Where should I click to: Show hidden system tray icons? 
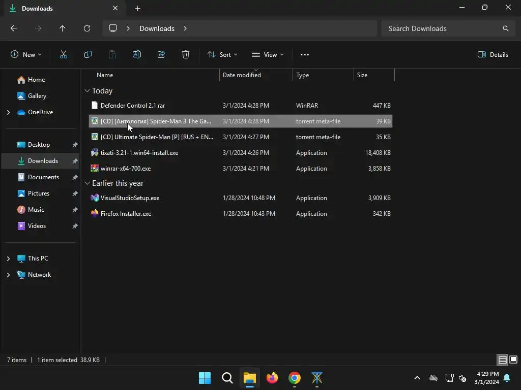click(x=417, y=378)
